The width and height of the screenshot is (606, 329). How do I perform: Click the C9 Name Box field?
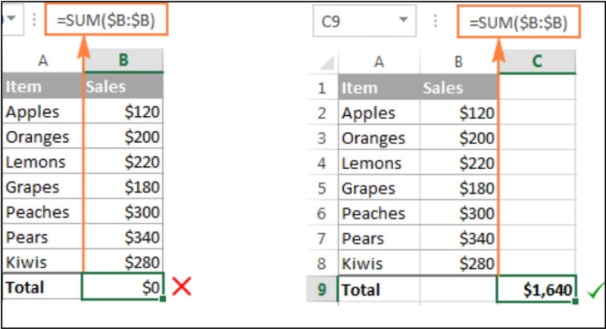pos(352,23)
